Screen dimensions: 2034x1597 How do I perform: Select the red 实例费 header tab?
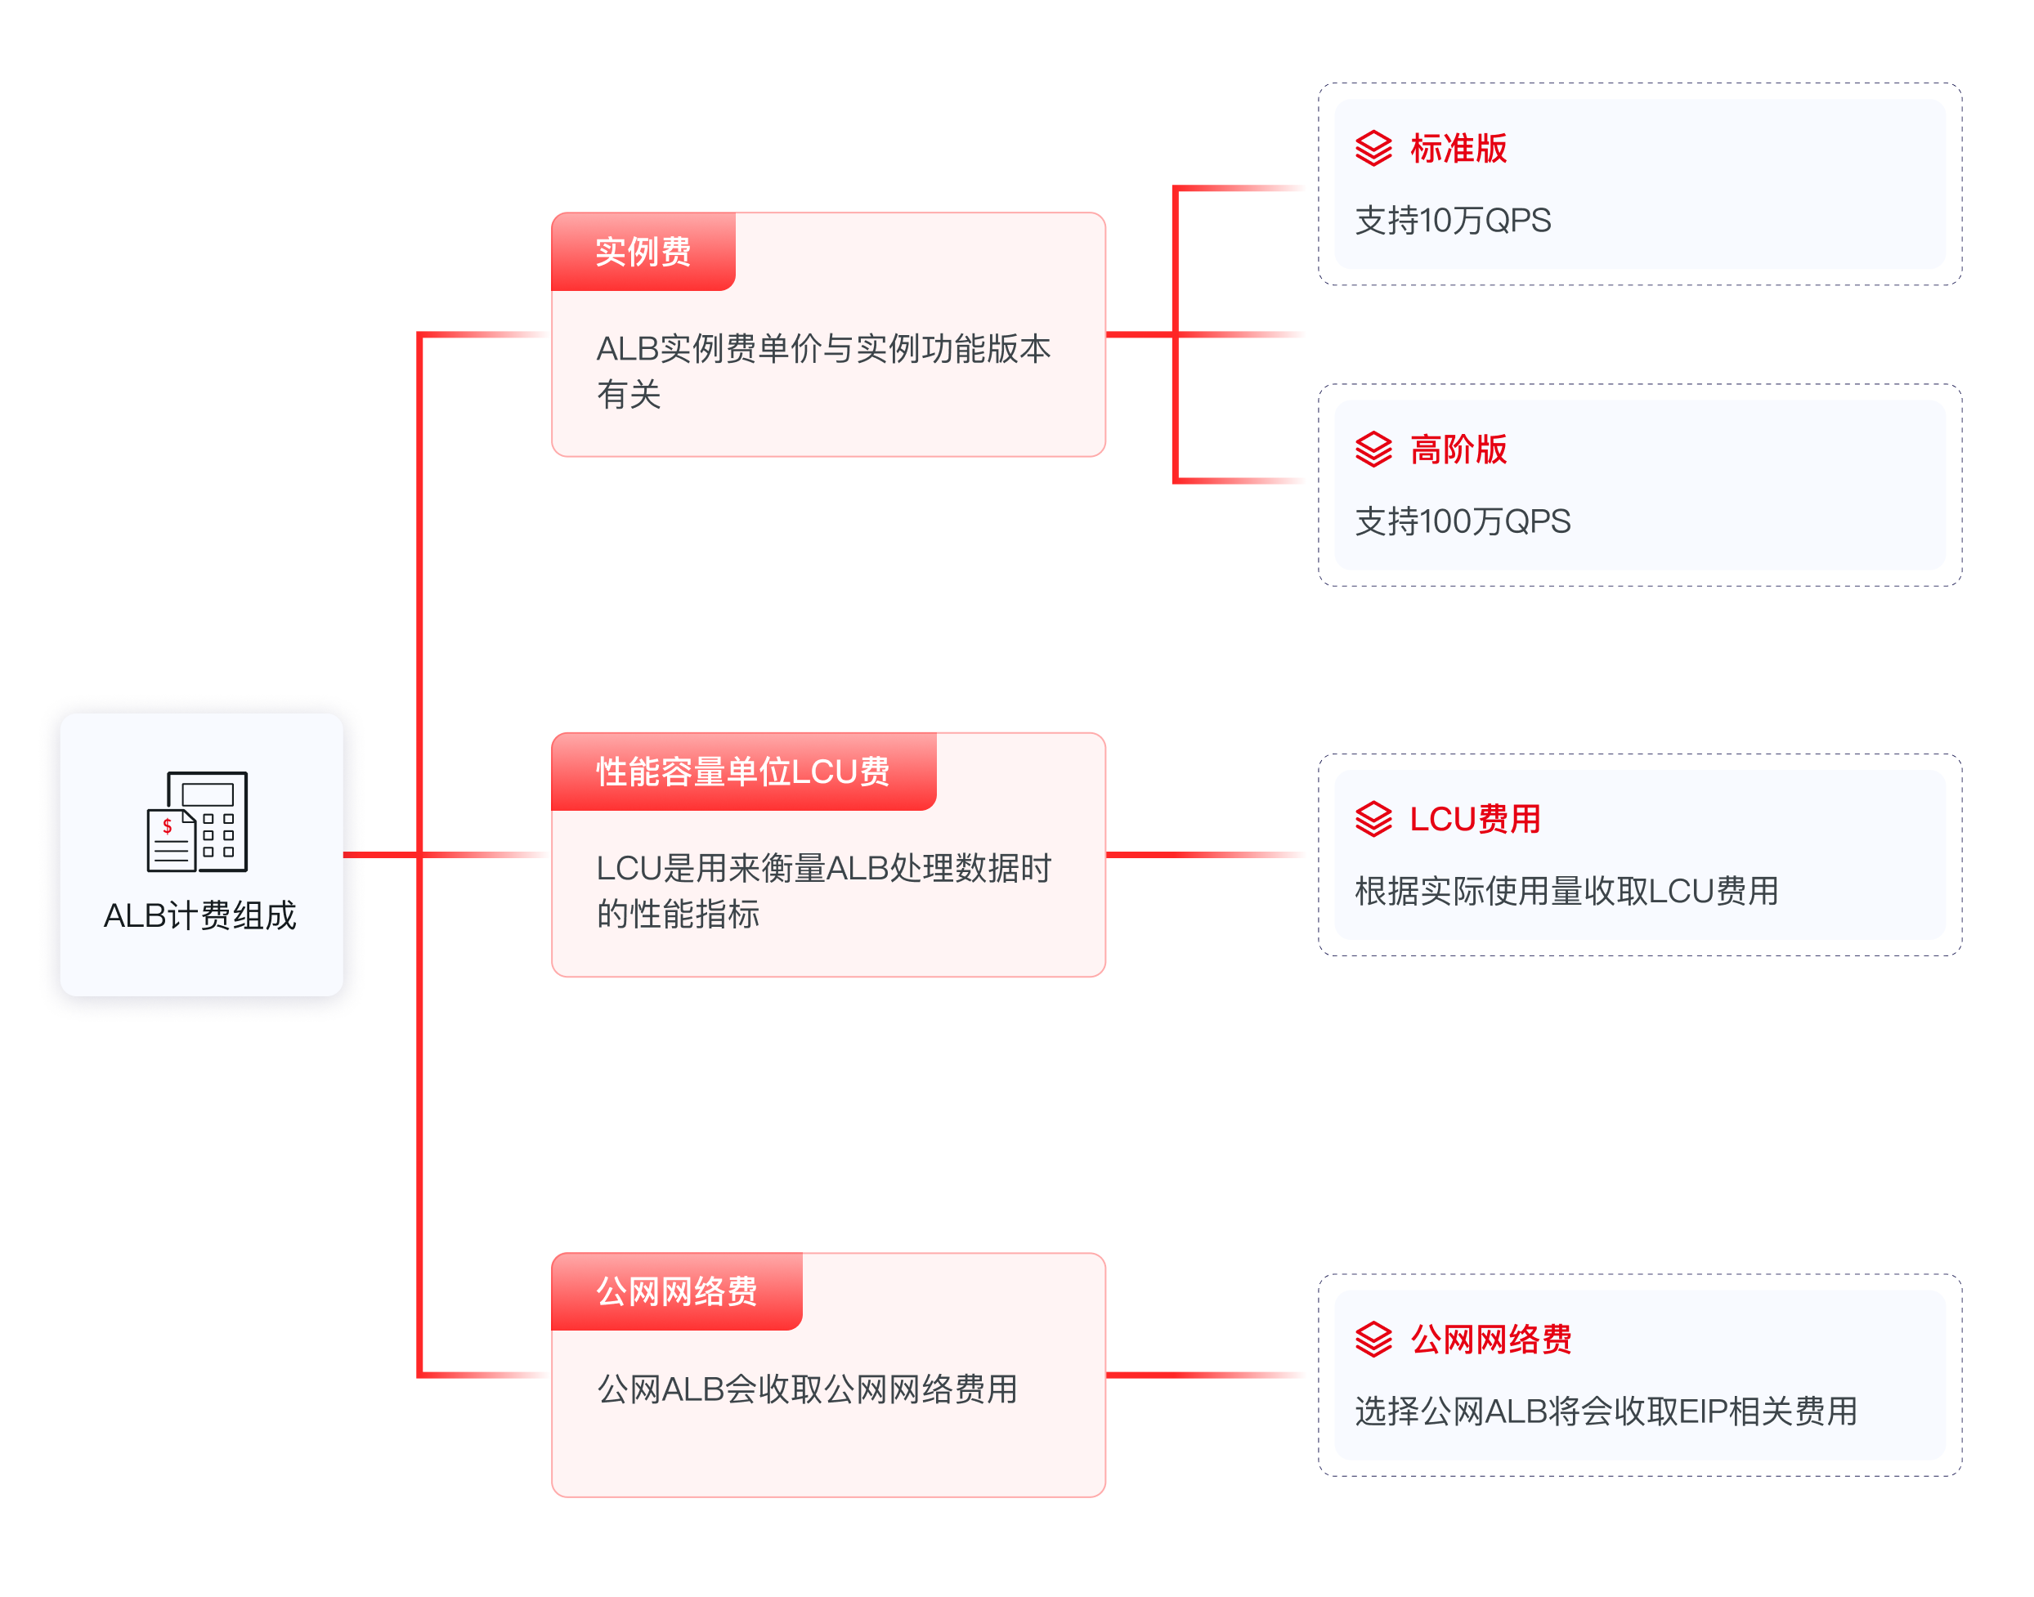[643, 252]
